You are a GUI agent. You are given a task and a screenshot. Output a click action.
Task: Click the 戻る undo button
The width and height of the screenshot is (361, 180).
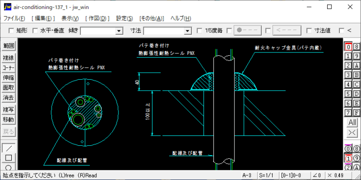coord(8,132)
